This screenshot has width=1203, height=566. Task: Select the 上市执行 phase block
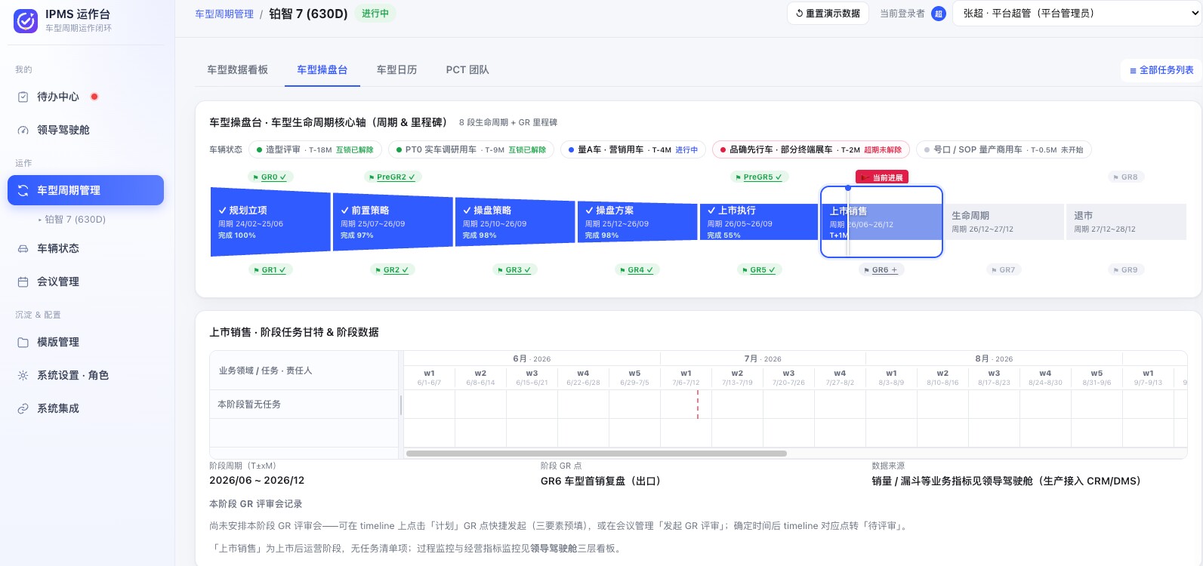759,222
